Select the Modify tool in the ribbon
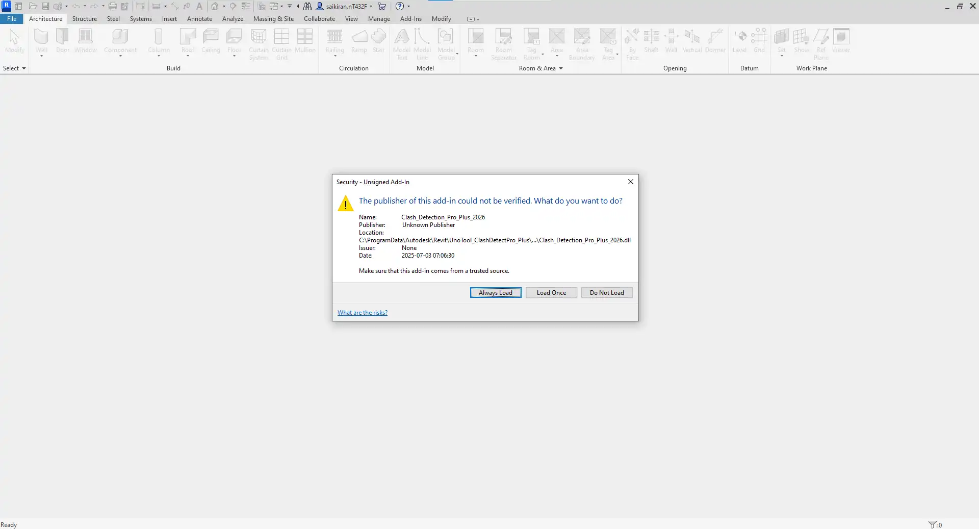 pos(15,41)
